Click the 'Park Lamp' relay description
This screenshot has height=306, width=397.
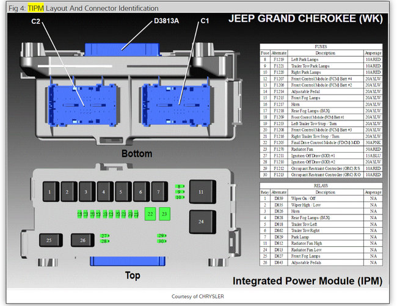300,237
